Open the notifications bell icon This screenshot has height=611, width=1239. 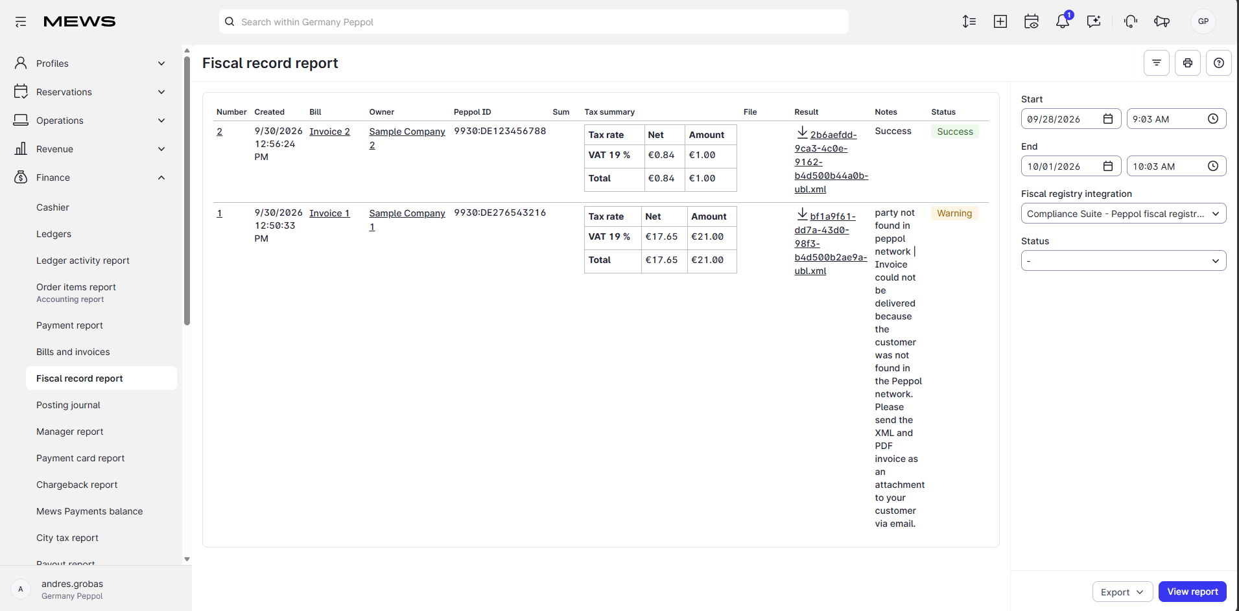pyautogui.click(x=1063, y=21)
